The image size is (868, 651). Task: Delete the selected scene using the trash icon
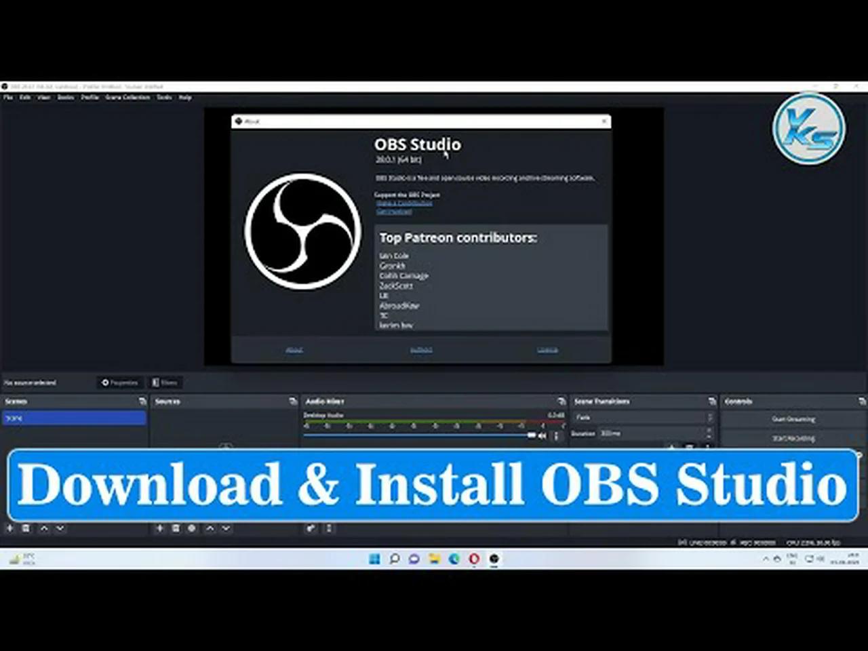coord(26,528)
